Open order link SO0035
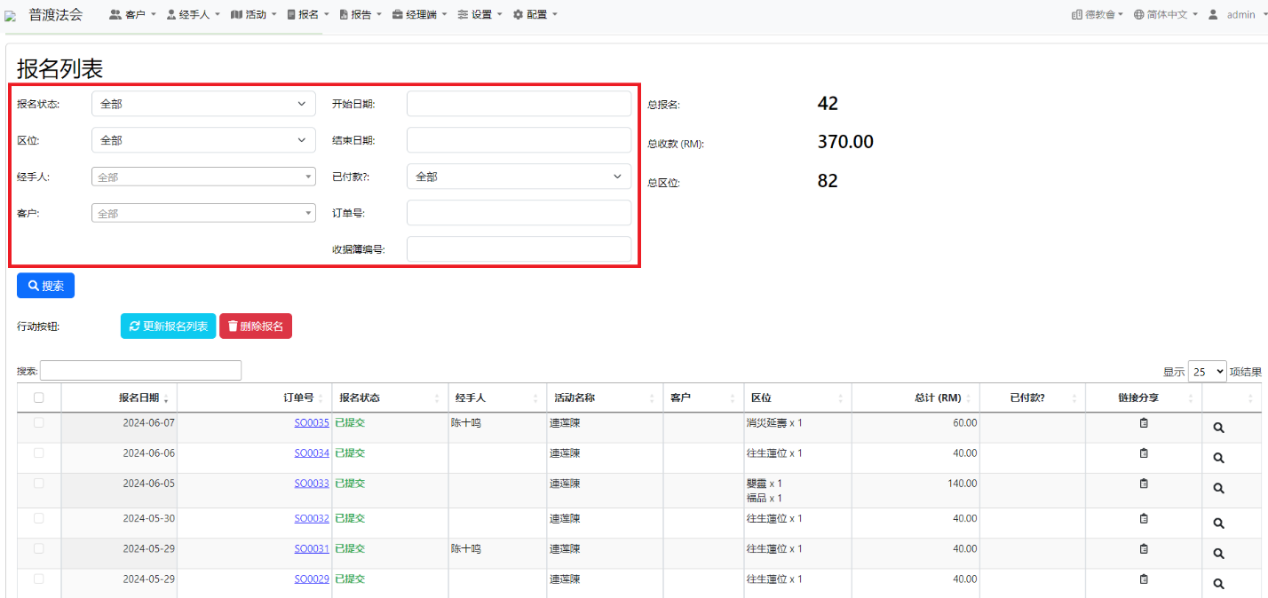Screen dimensions: 1268x598 (312, 423)
